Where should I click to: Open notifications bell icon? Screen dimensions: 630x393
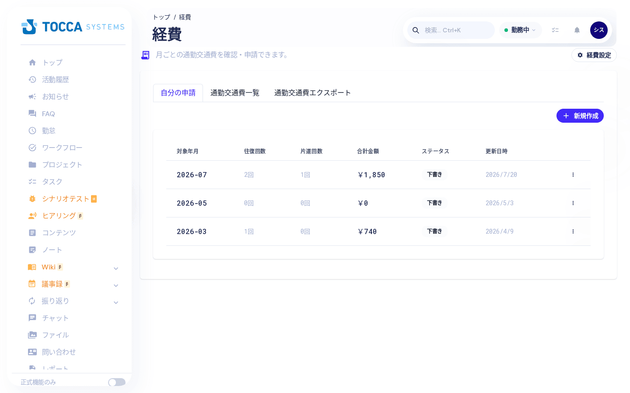pyautogui.click(x=577, y=30)
